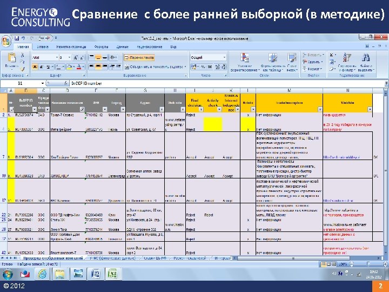Open the borders button dropdown
This screenshot has height=292, width=389.
click(x=63, y=67)
